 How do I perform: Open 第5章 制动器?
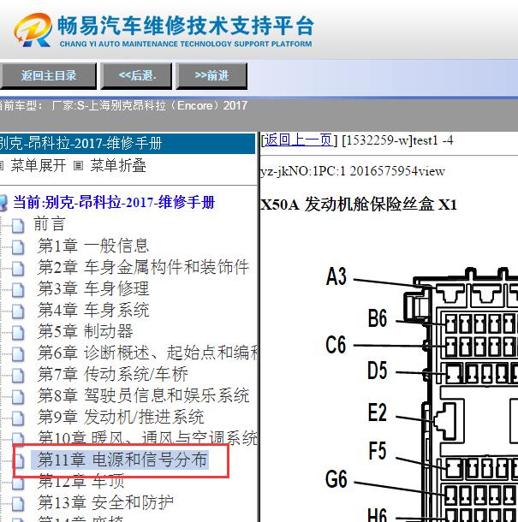point(85,331)
